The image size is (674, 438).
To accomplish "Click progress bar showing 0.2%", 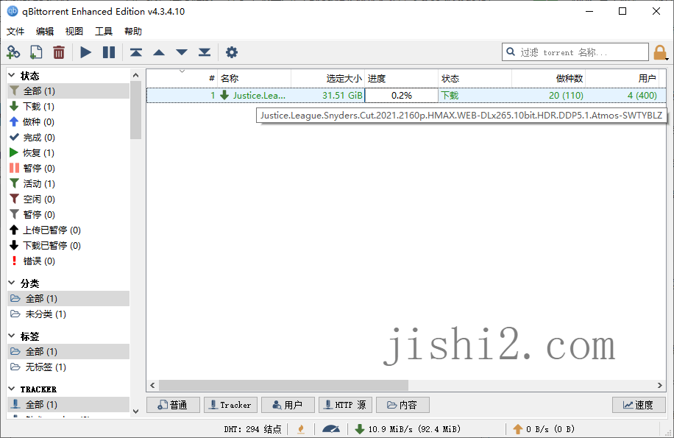I will pyautogui.click(x=402, y=96).
